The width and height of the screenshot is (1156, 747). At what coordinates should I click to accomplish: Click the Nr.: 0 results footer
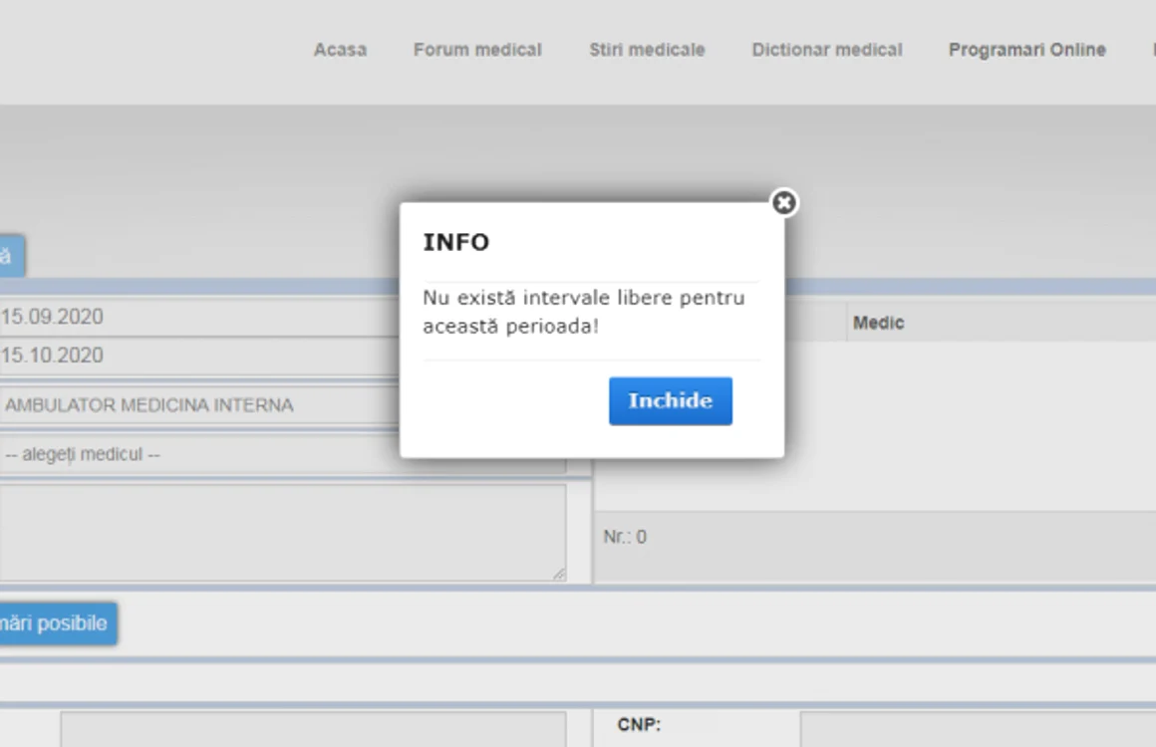(875, 547)
